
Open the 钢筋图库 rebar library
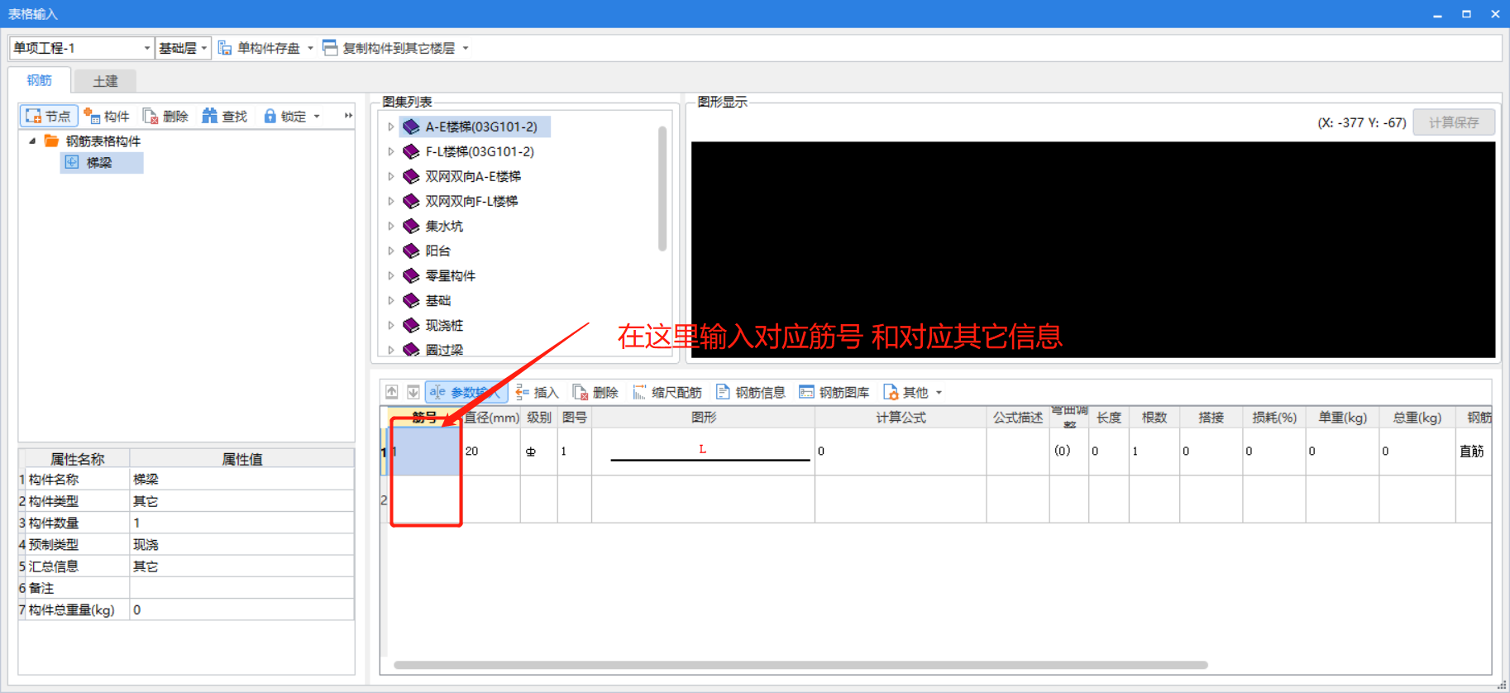point(834,392)
